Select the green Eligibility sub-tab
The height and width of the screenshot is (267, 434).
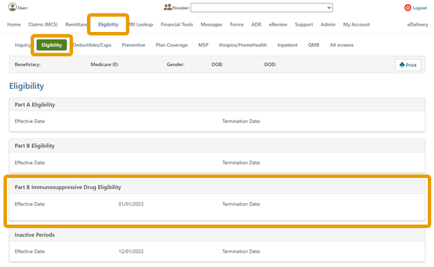(51, 44)
